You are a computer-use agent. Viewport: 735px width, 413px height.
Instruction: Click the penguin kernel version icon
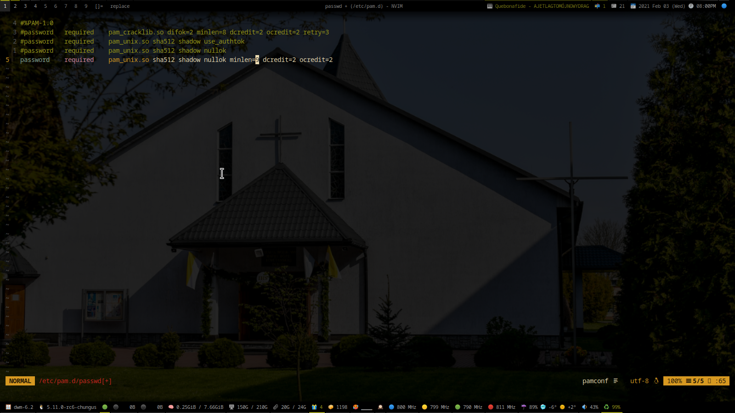click(x=41, y=407)
